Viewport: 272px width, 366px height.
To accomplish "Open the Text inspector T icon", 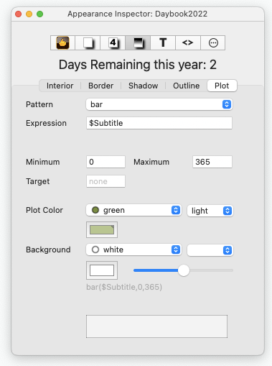I will [163, 42].
